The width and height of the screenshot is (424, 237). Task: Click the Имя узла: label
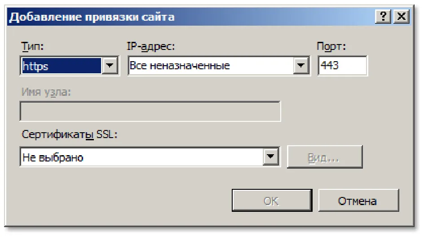pos(46,92)
